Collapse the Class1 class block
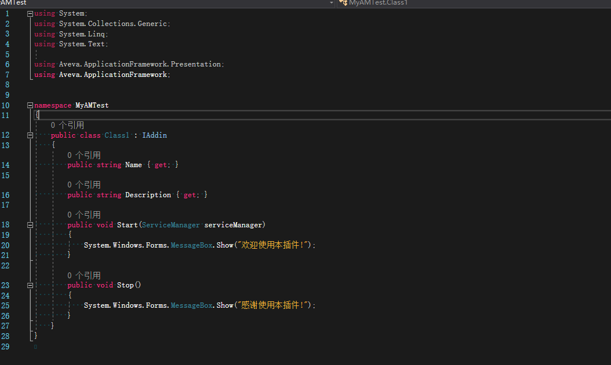The height and width of the screenshot is (365, 611). click(30, 135)
